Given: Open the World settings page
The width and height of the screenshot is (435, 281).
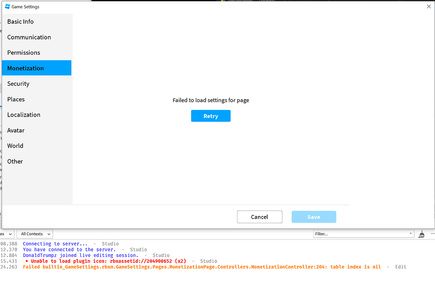Looking at the screenshot, I should click(15, 145).
